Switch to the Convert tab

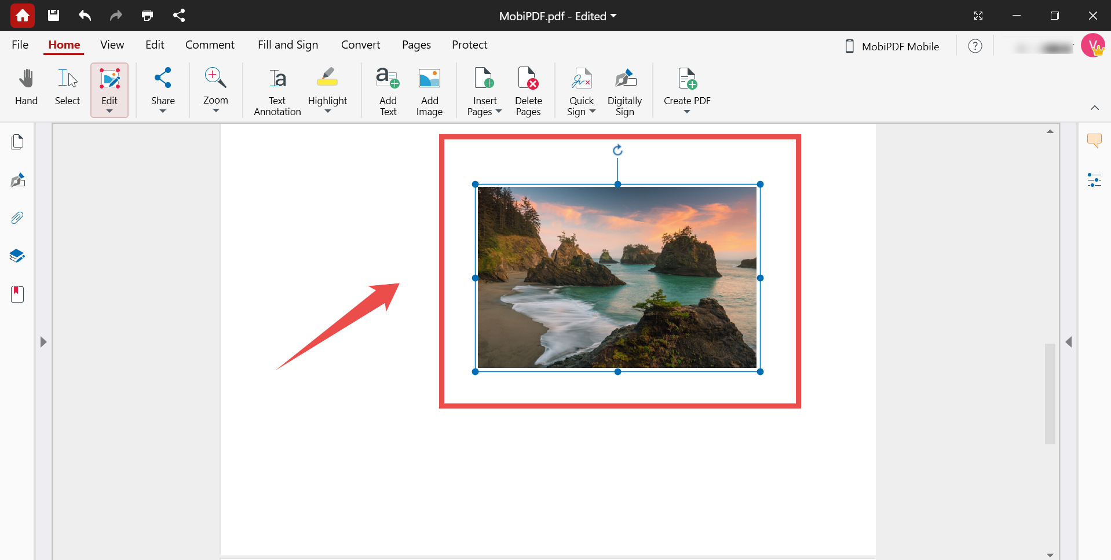point(360,45)
